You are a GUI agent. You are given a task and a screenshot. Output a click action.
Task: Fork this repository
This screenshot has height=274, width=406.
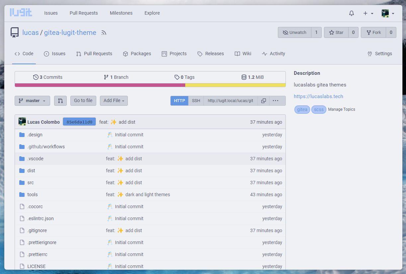coord(373,32)
